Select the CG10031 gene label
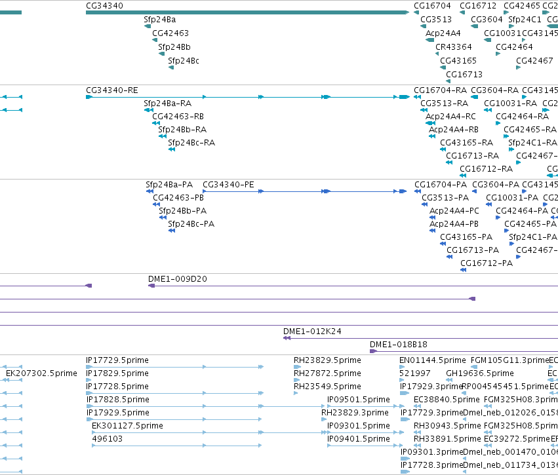This screenshot has height=475, width=558. coord(502,33)
